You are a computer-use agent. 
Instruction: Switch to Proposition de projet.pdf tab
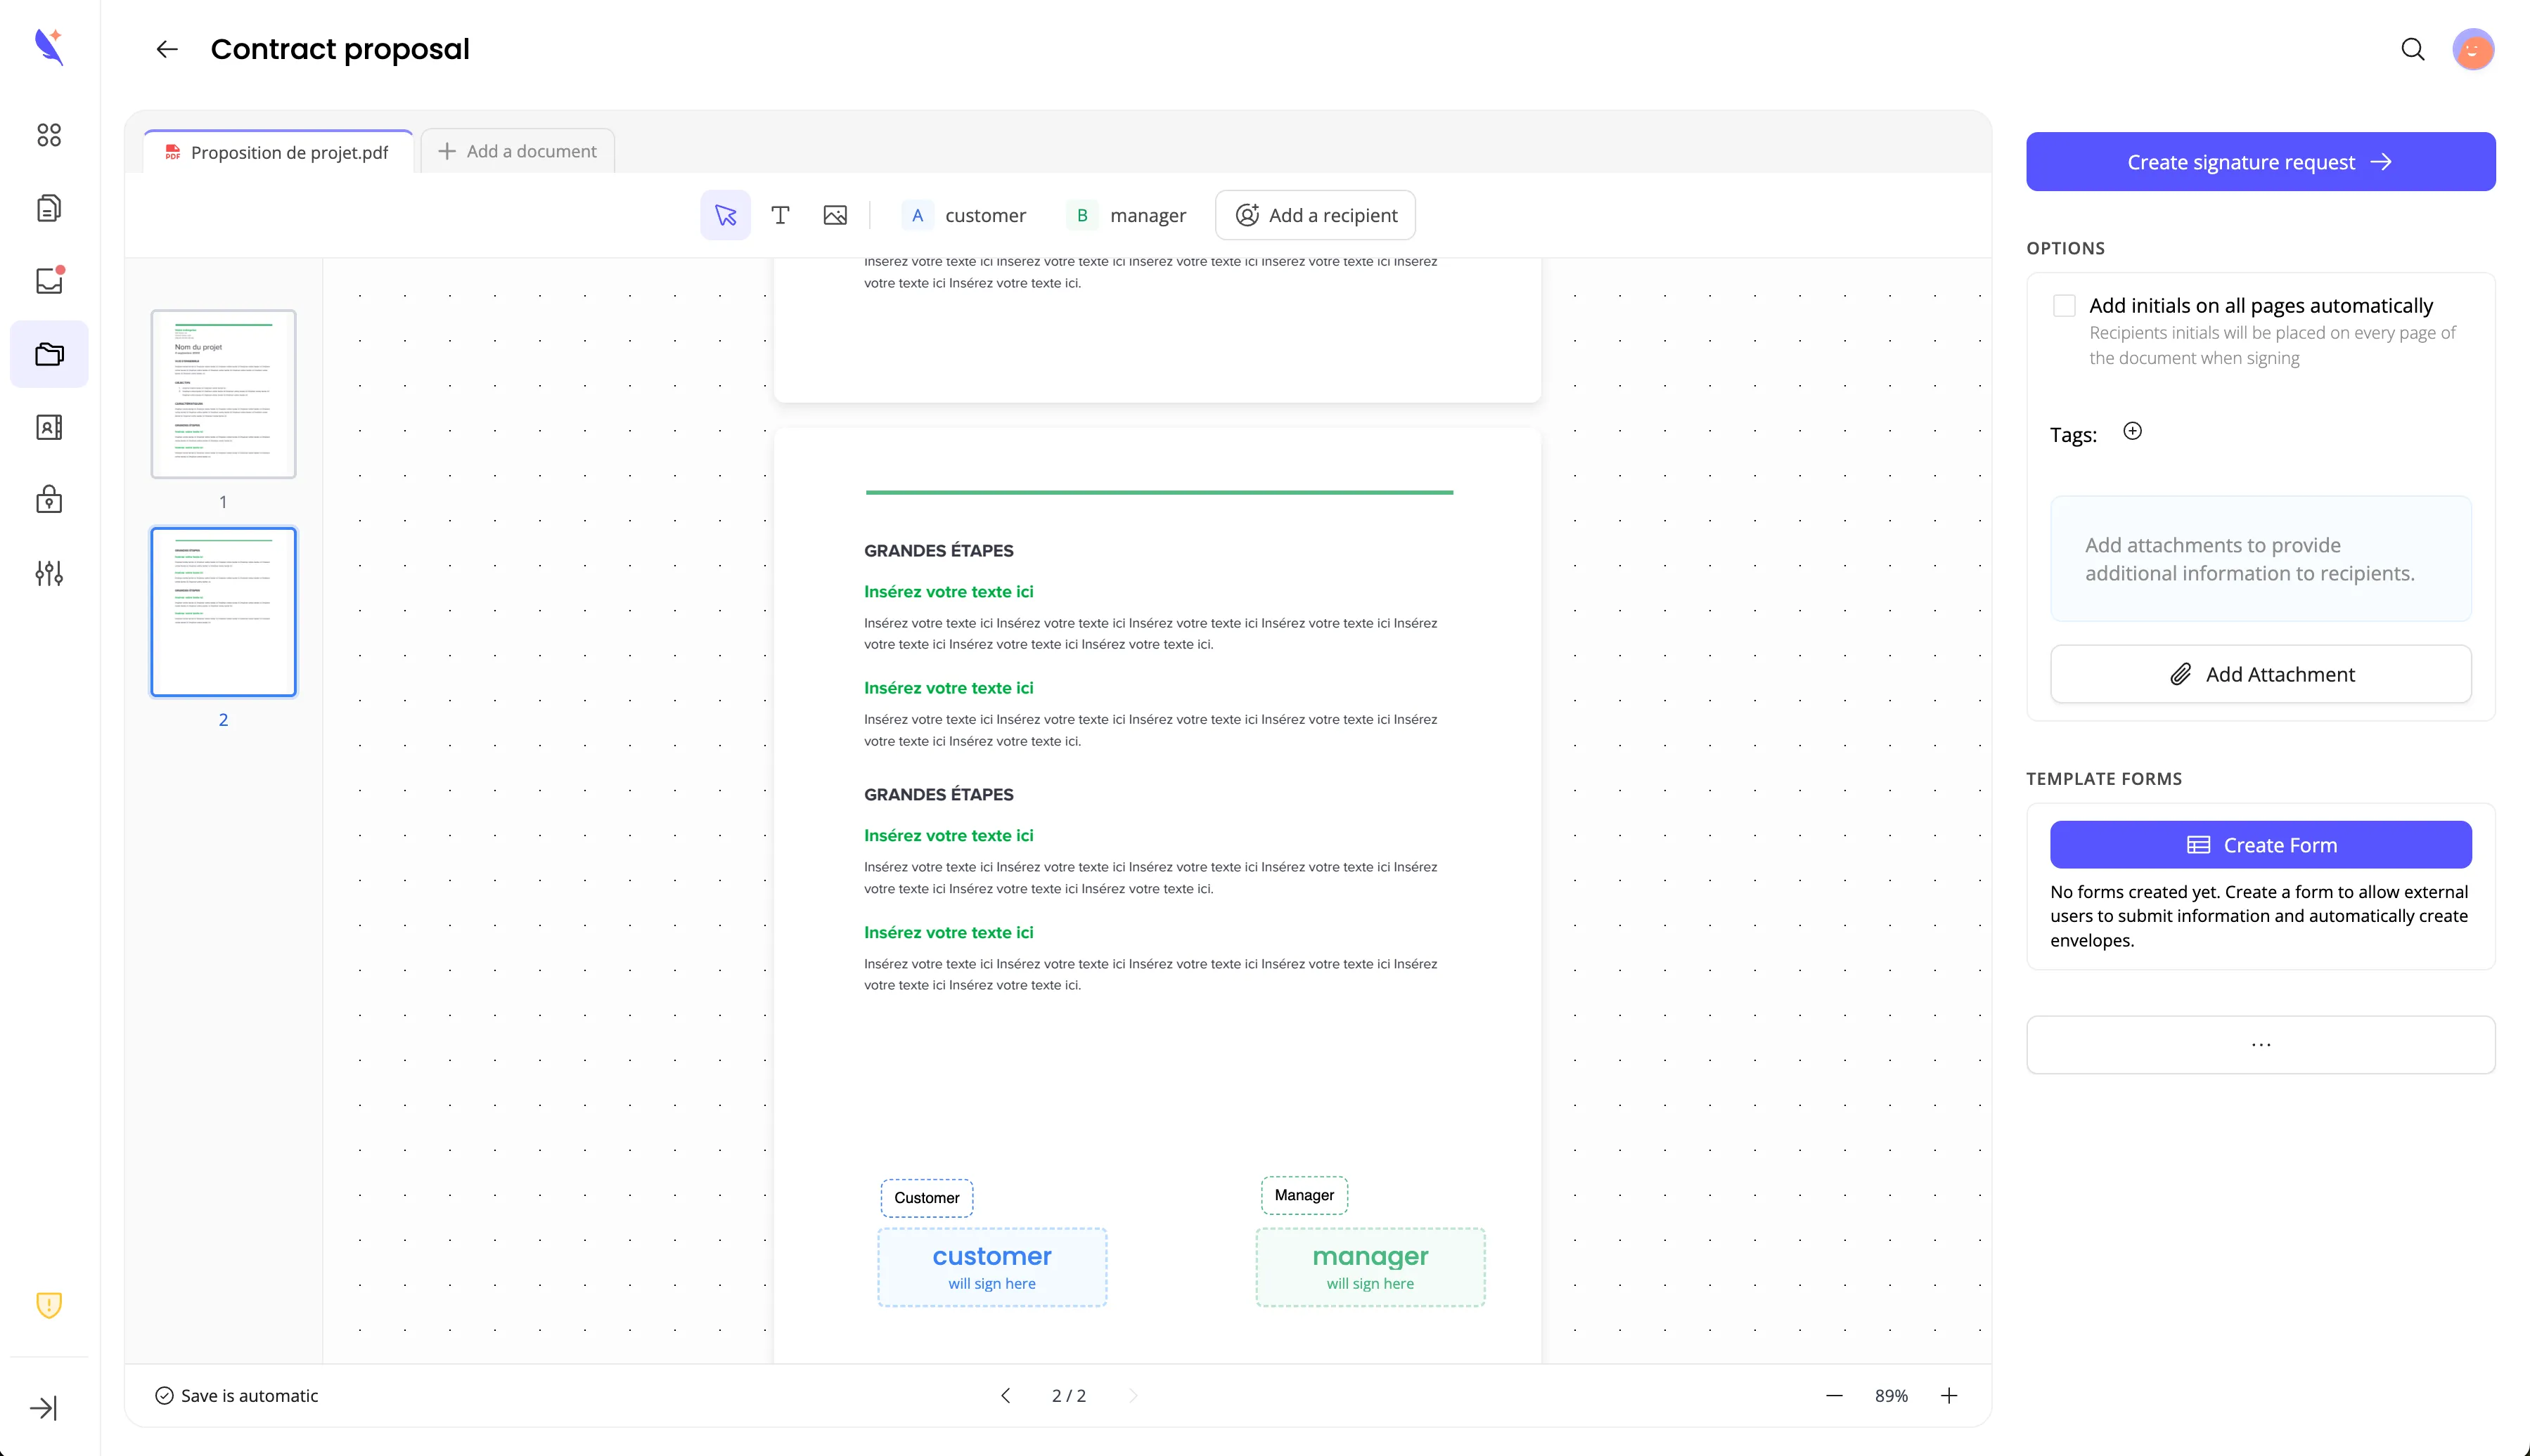coord(278,152)
